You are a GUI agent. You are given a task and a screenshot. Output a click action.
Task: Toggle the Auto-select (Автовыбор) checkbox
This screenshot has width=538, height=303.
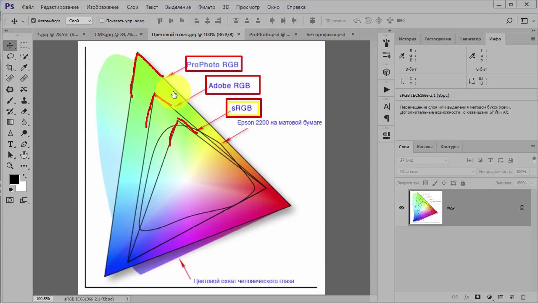click(x=34, y=21)
